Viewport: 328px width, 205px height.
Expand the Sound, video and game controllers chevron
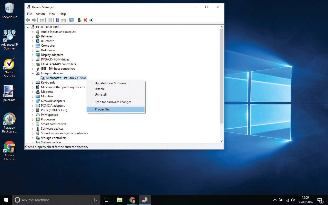tap(33, 133)
